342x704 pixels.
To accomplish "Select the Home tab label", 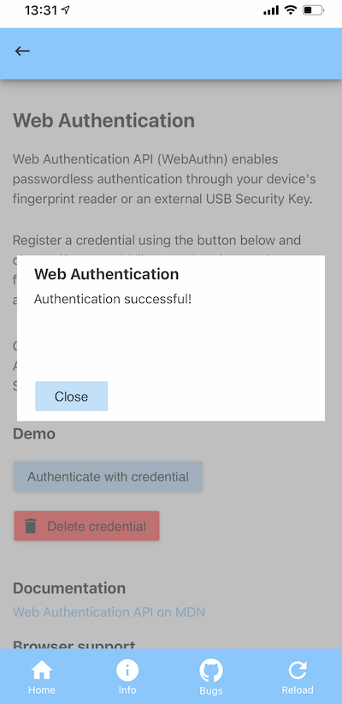I will 42,689.
